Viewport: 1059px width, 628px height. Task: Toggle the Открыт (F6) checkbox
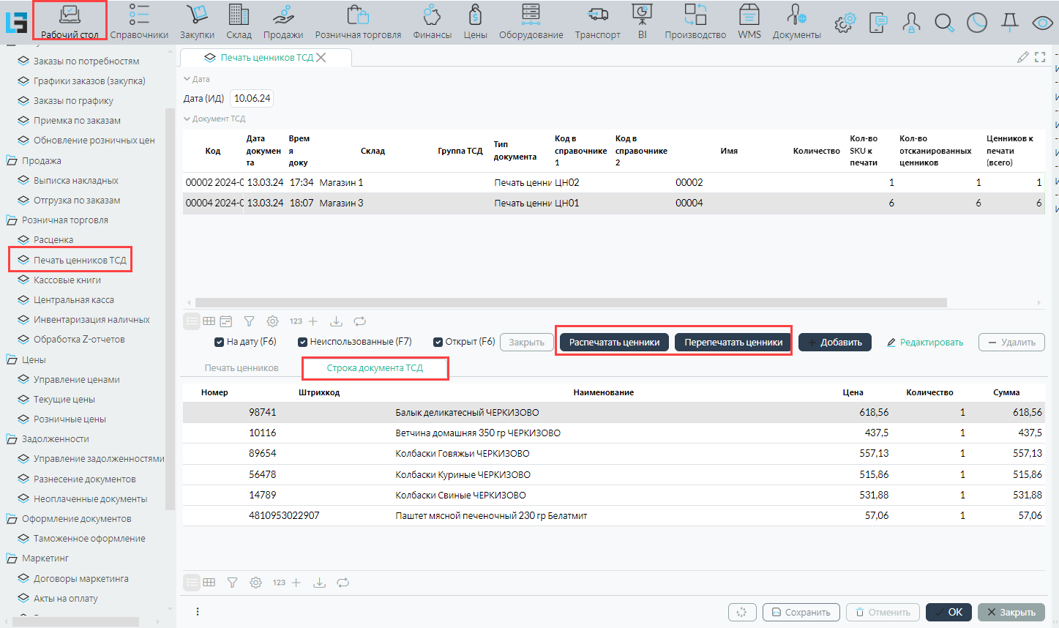tap(438, 342)
